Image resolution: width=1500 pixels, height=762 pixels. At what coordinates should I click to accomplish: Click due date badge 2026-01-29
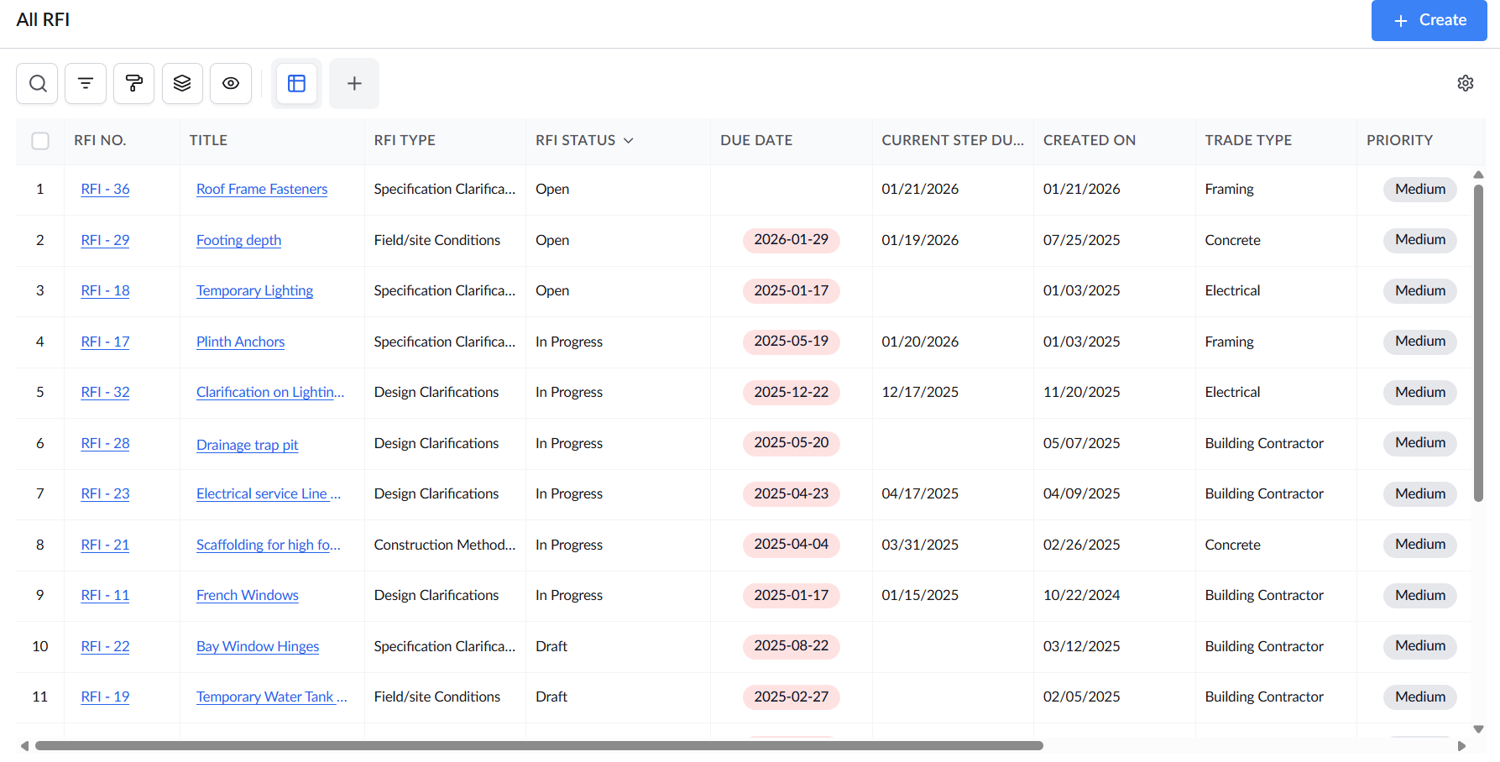click(x=791, y=240)
